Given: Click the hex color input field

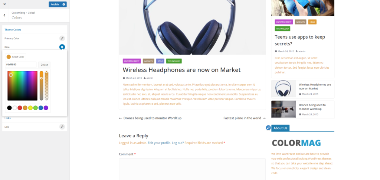Looking at the screenshot, I should 21,65.
